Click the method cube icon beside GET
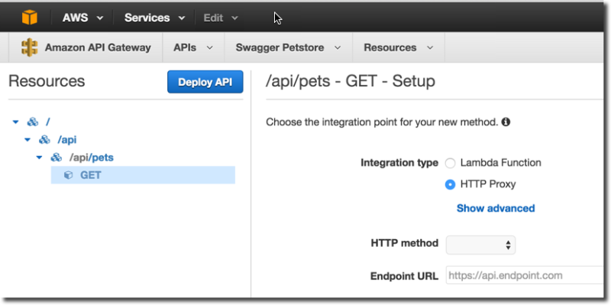This screenshot has height=305, width=611. pos(69,176)
